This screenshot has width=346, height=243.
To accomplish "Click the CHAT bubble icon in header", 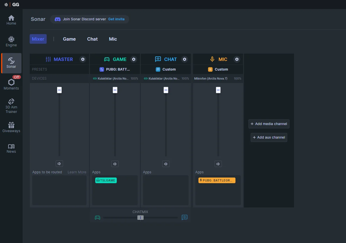I will click(158, 59).
